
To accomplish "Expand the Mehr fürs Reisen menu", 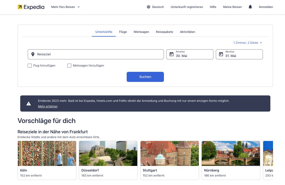I will coord(65,7).
